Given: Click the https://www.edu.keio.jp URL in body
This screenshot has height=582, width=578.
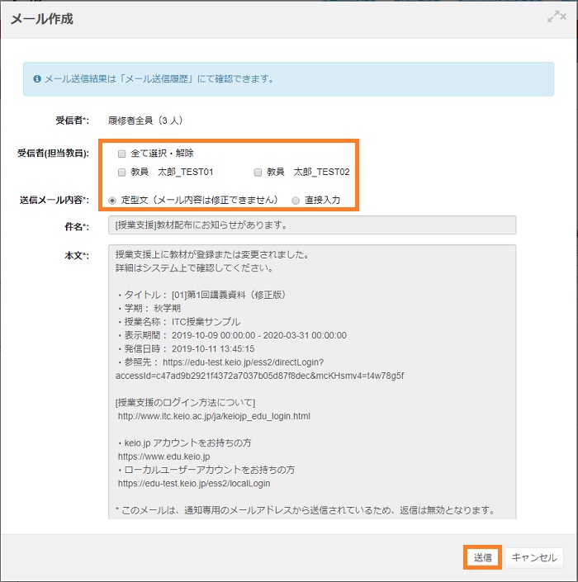Looking at the screenshot, I should (x=163, y=456).
